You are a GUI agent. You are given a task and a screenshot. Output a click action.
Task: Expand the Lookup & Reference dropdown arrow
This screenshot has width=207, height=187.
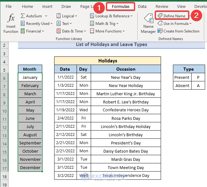(x=131, y=16)
